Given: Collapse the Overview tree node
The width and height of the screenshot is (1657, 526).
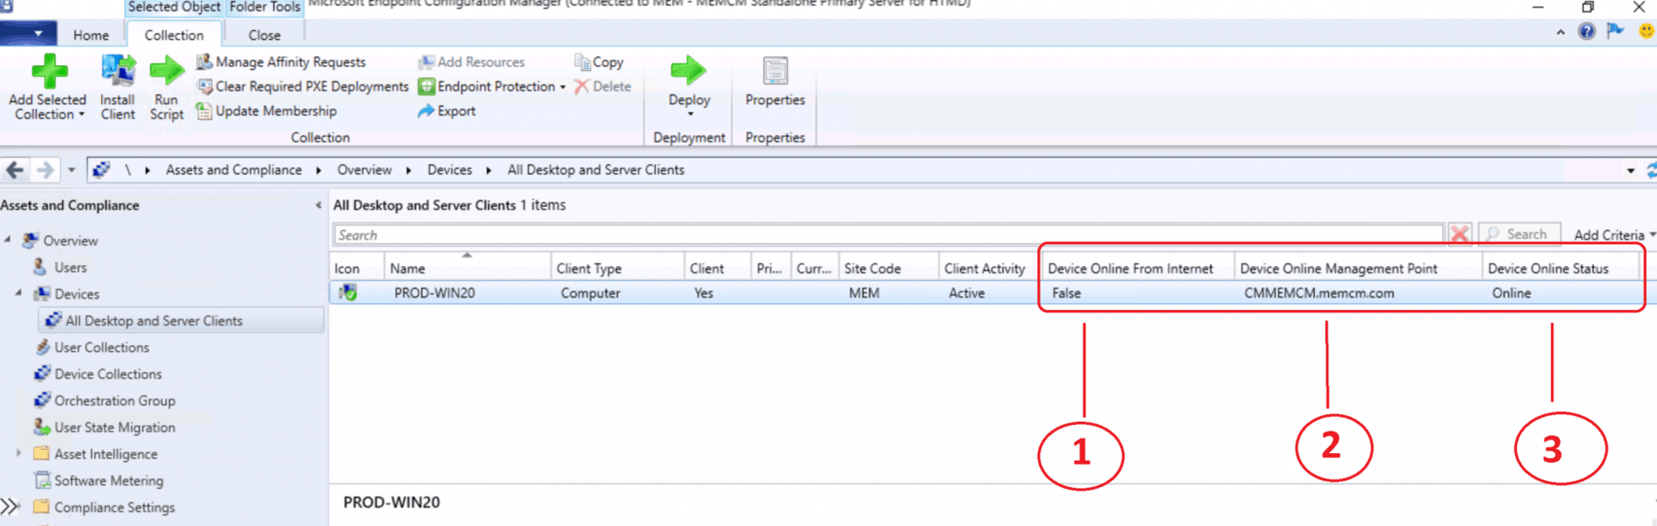Looking at the screenshot, I should [7, 239].
